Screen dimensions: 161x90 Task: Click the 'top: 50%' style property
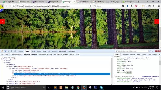coord(121,70)
